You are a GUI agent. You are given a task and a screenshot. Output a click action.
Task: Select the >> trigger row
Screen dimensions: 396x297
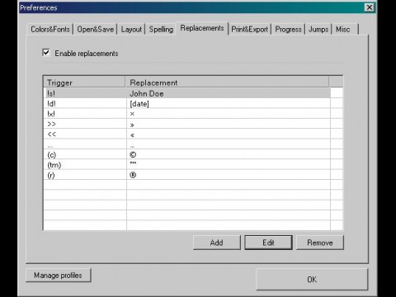[x=187, y=124]
